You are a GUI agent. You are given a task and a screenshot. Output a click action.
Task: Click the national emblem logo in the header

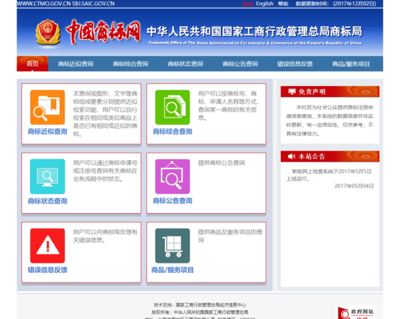(48, 32)
